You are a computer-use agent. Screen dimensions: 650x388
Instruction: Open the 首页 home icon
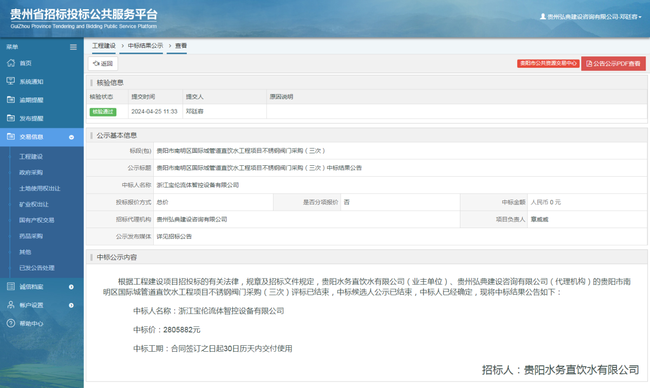10,63
